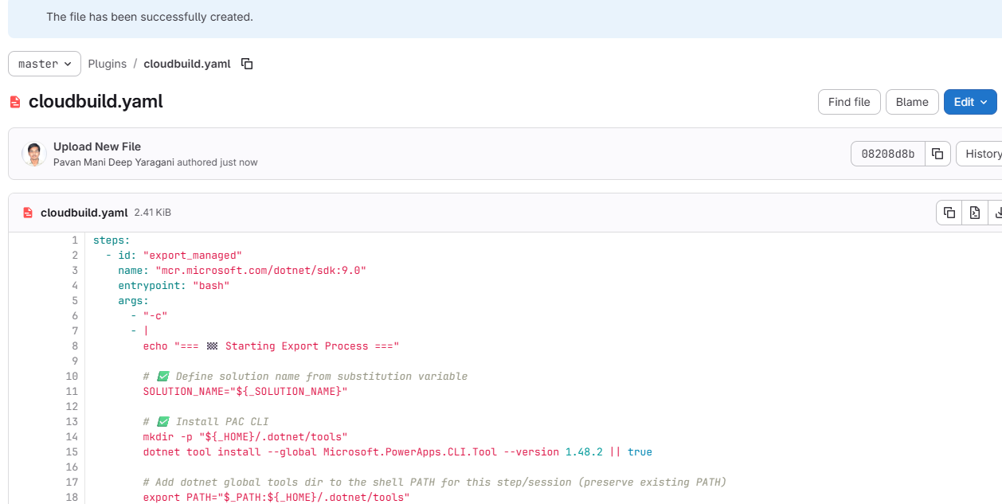The image size is (1002, 504).
Task: Copy file path next to cloudbuild.yaml breadcrumb
Action: pyautogui.click(x=247, y=64)
